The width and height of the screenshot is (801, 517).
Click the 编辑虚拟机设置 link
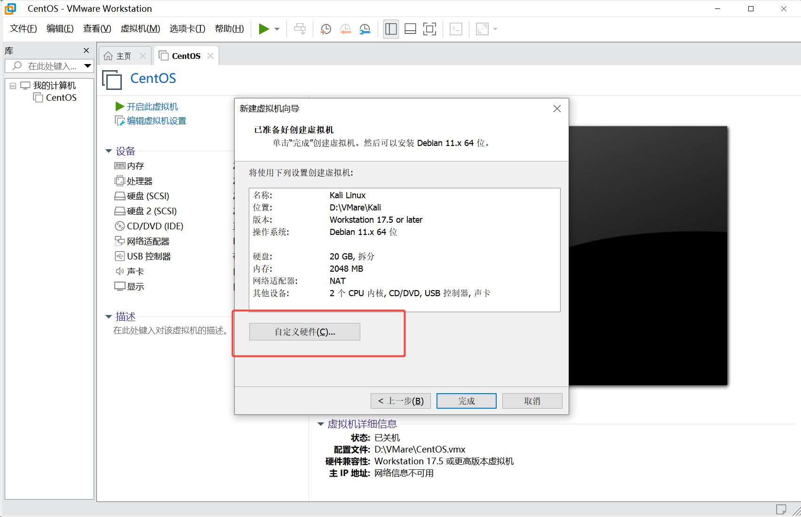(156, 121)
